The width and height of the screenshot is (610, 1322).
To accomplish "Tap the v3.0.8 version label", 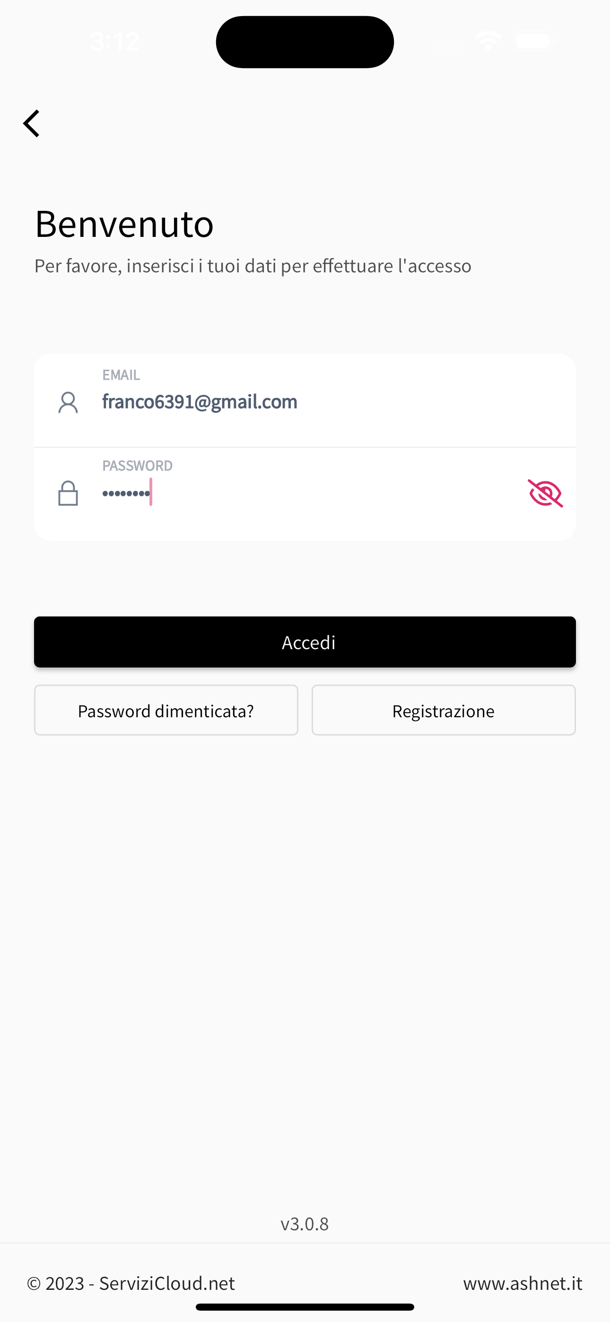I will (305, 1224).
